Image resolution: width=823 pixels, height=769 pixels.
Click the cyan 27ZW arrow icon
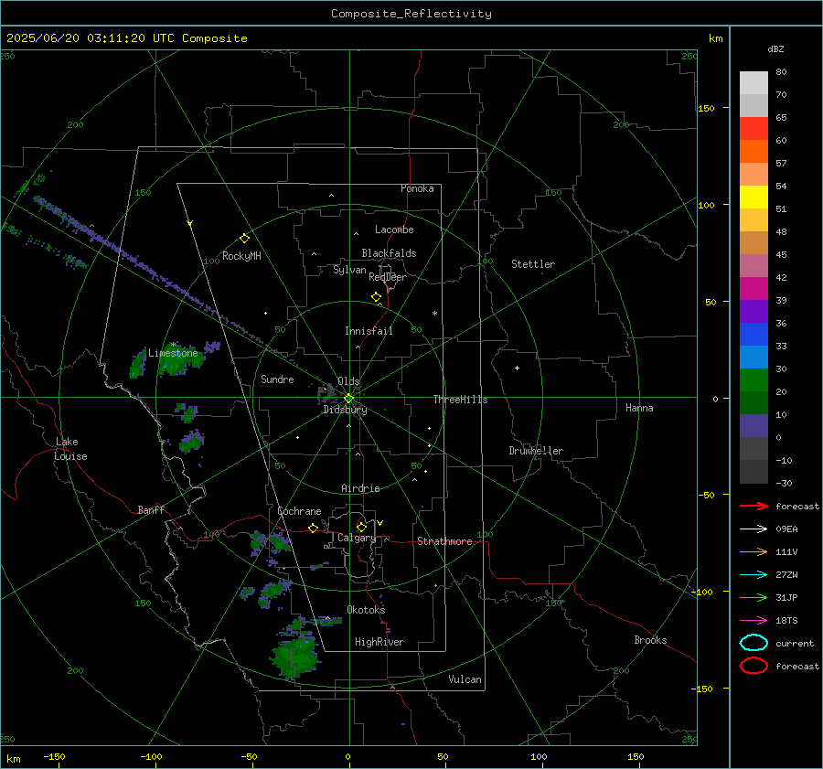[x=754, y=575]
